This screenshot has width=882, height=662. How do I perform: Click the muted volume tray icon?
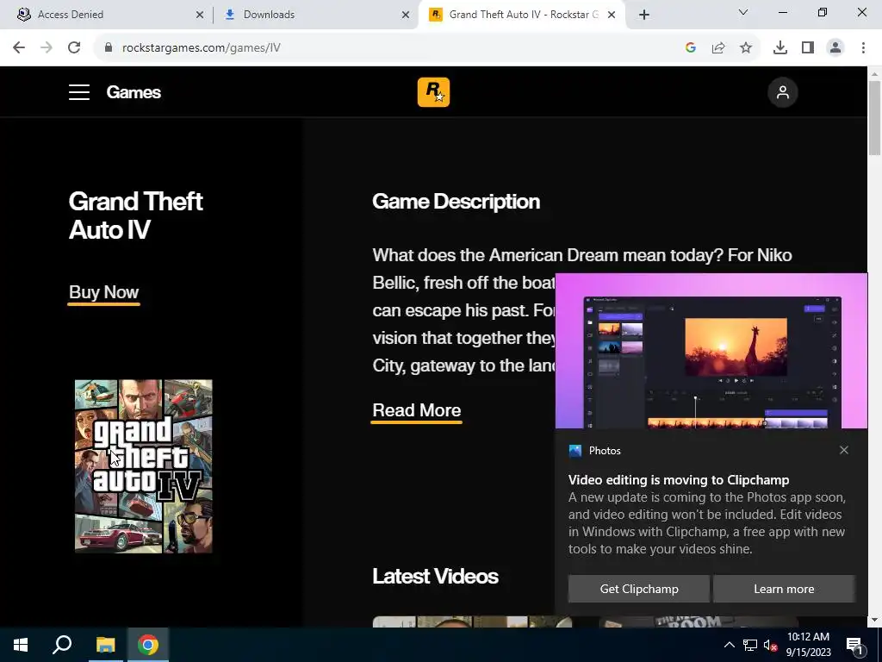point(771,646)
